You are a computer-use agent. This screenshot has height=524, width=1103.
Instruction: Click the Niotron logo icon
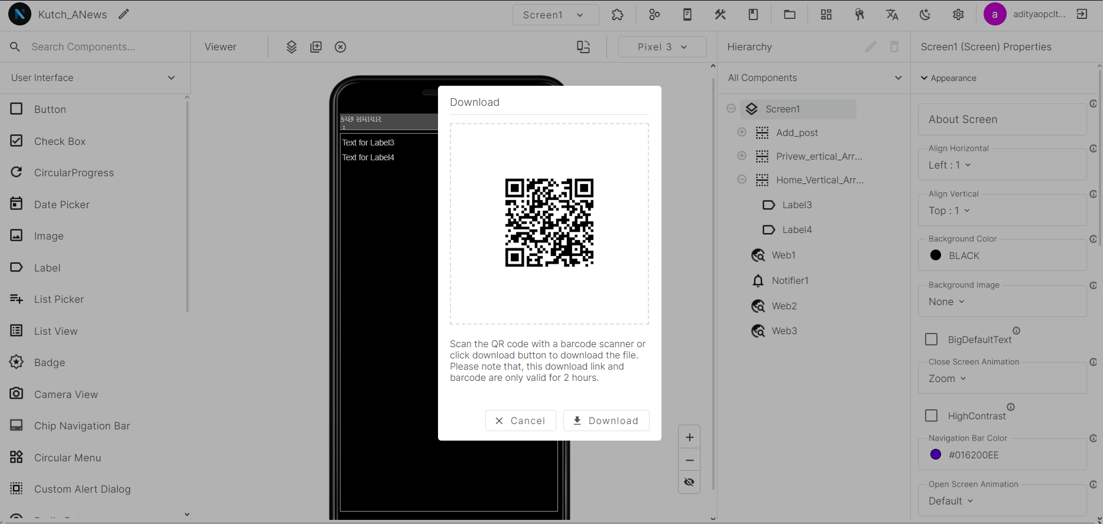point(20,14)
